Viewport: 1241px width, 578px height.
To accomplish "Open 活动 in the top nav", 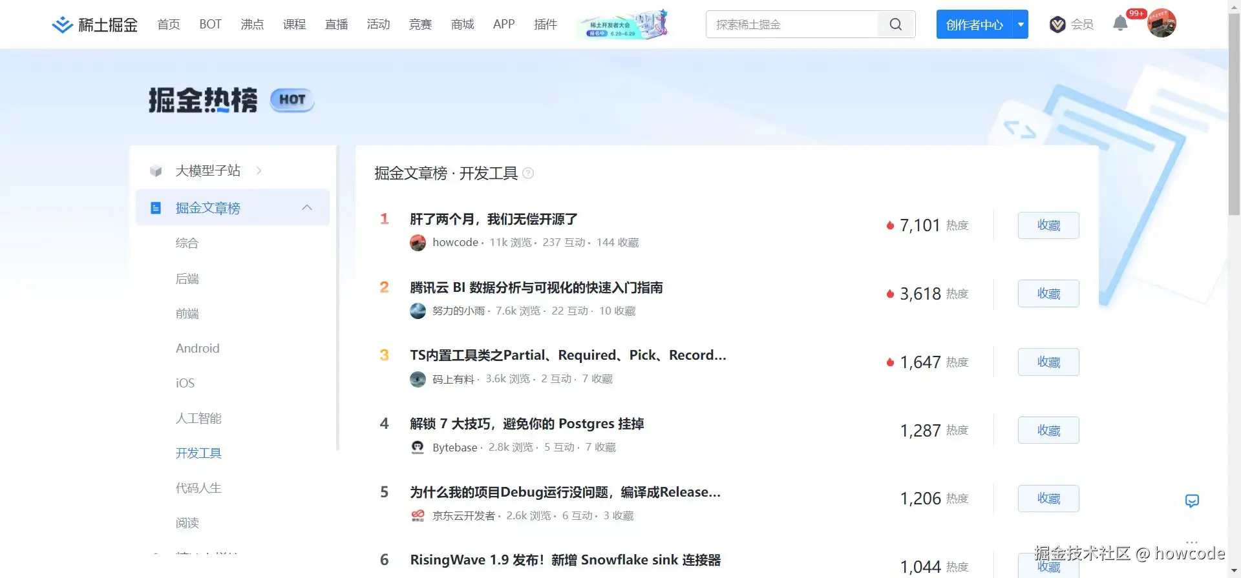I will click(378, 25).
